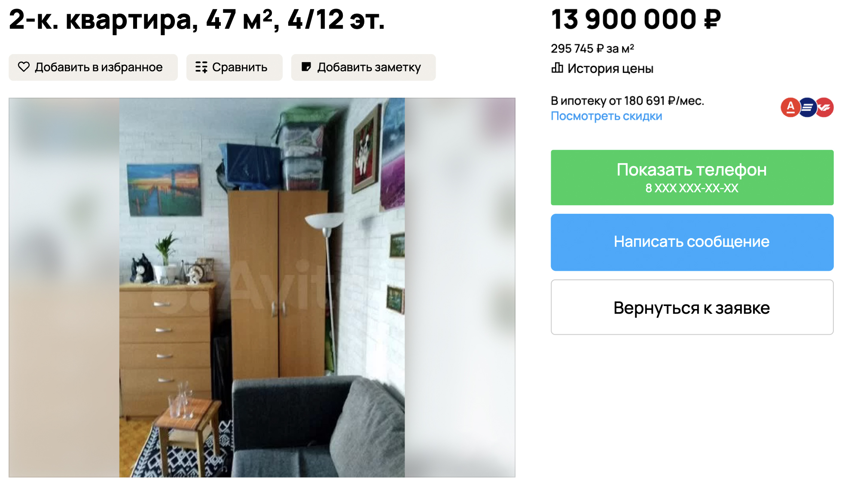Click the Сравнить button
Screen dimensions: 842x491
pos(234,67)
